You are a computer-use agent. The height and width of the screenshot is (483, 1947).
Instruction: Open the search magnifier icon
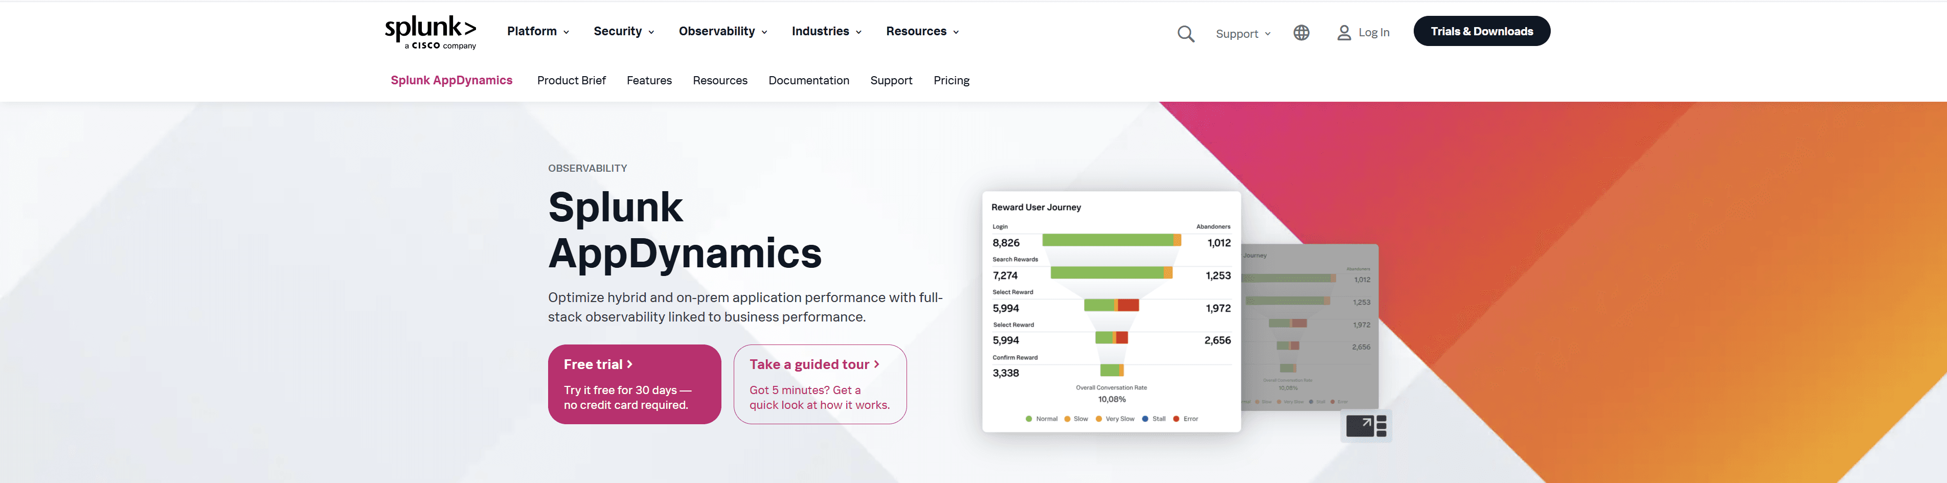point(1186,34)
